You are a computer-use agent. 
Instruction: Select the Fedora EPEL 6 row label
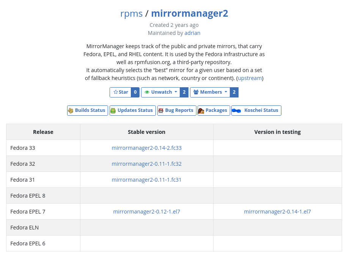[x=28, y=243]
